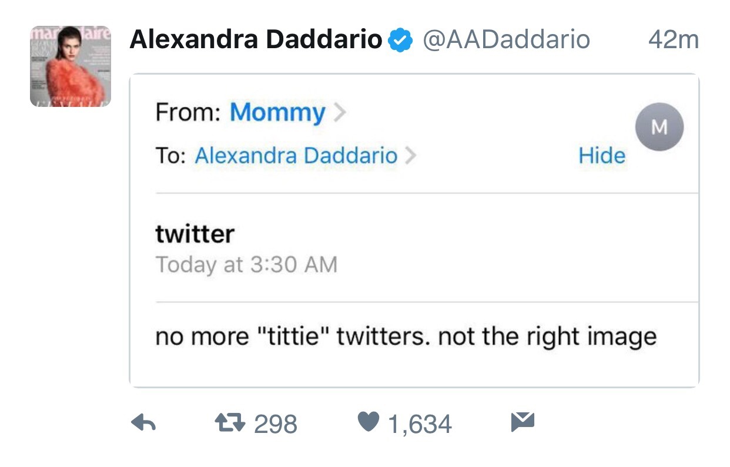Open the @AADaddario handle
The height and width of the screenshot is (467, 730).
(x=506, y=40)
